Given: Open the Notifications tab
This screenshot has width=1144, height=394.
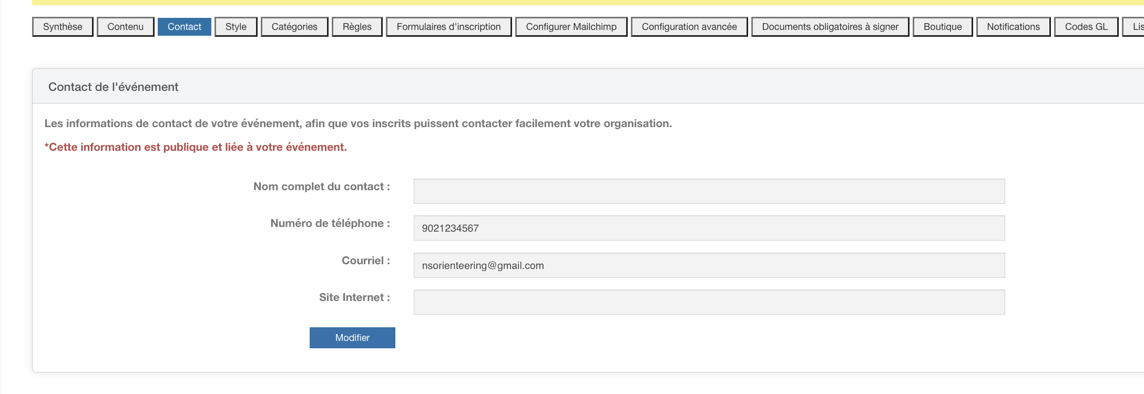Looking at the screenshot, I should pos(1013,27).
